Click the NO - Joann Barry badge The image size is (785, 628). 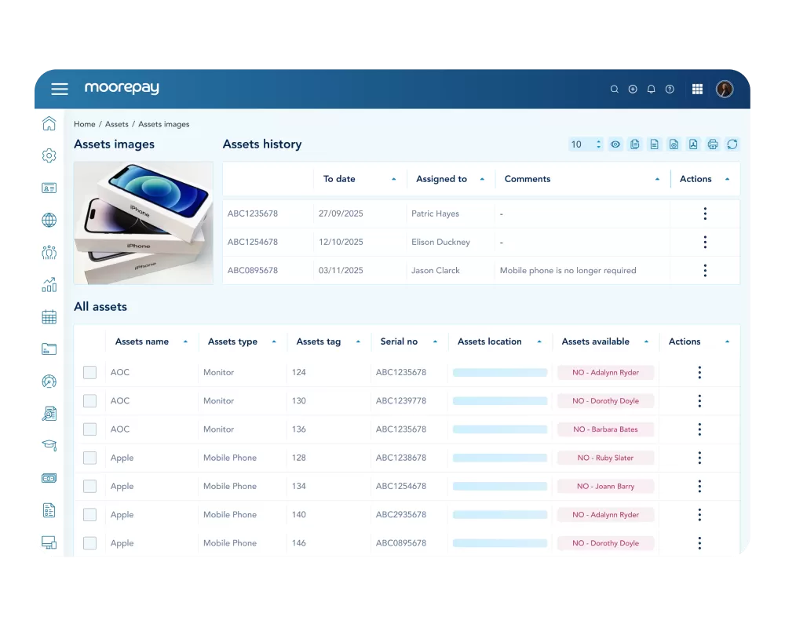tap(605, 486)
